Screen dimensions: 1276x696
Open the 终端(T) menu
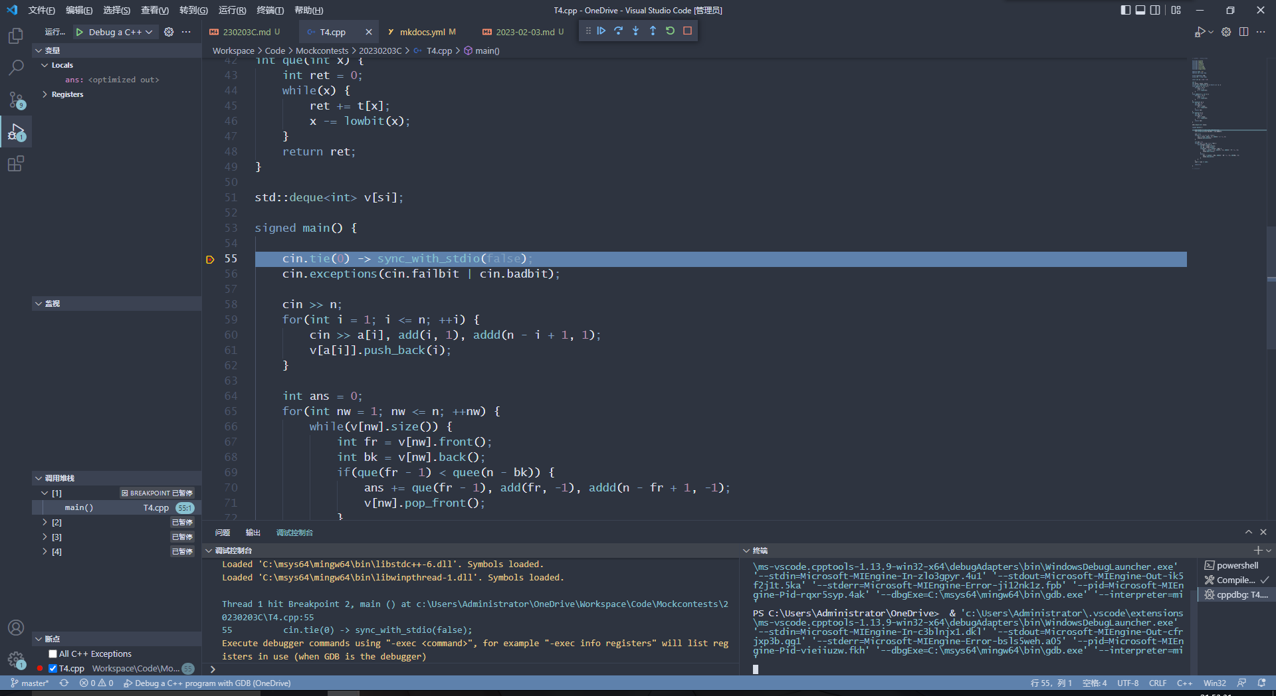[270, 10]
